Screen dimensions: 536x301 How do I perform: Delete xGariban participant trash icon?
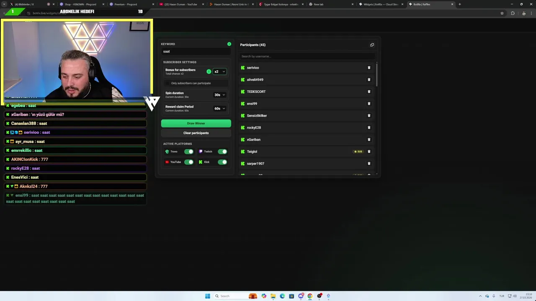pyautogui.click(x=369, y=140)
